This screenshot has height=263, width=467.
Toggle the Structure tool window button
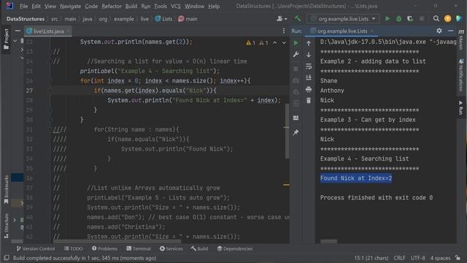(6, 226)
